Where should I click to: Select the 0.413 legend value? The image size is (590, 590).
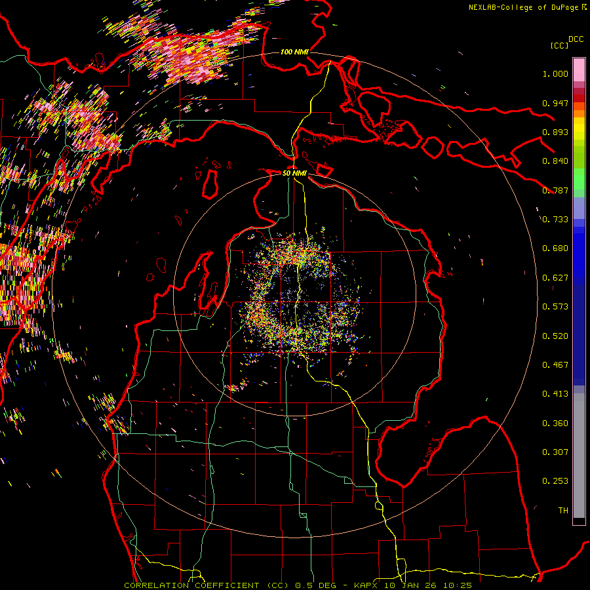click(x=555, y=394)
